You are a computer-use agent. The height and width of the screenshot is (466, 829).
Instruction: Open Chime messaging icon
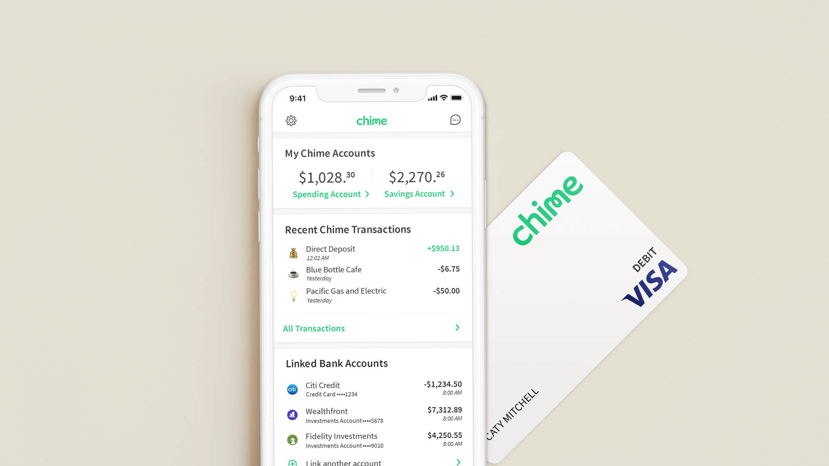coord(455,120)
